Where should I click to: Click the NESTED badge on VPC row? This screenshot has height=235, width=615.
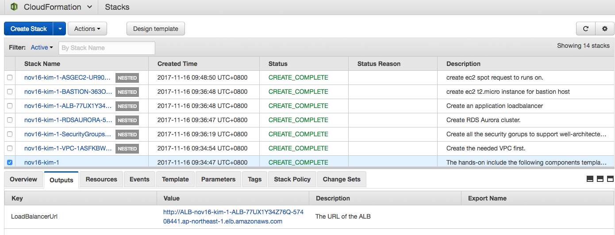click(x=127, y=149)
